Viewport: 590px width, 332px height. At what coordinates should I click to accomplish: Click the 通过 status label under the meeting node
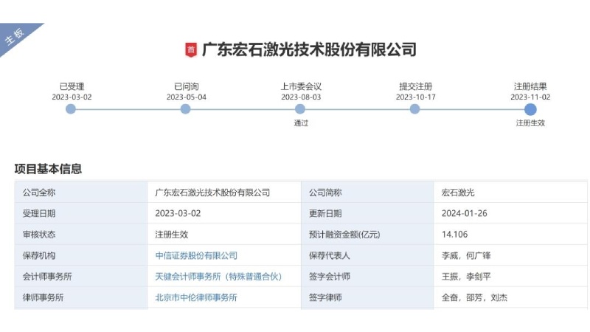(300, 123)
